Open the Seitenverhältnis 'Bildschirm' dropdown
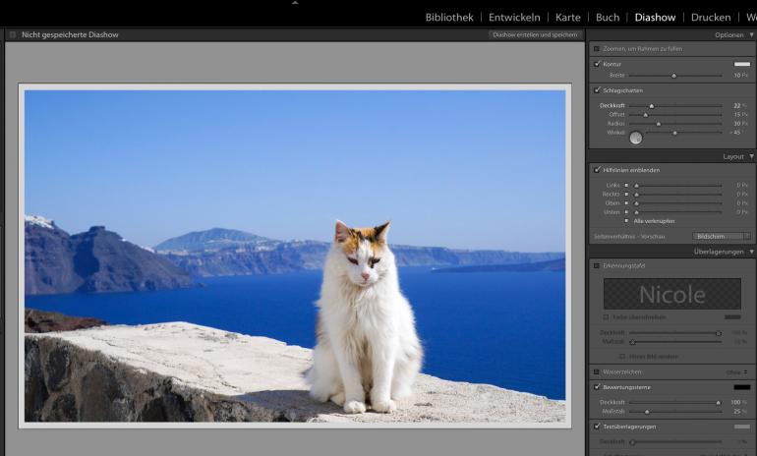 pyautogui.click(x=722, y=237)
